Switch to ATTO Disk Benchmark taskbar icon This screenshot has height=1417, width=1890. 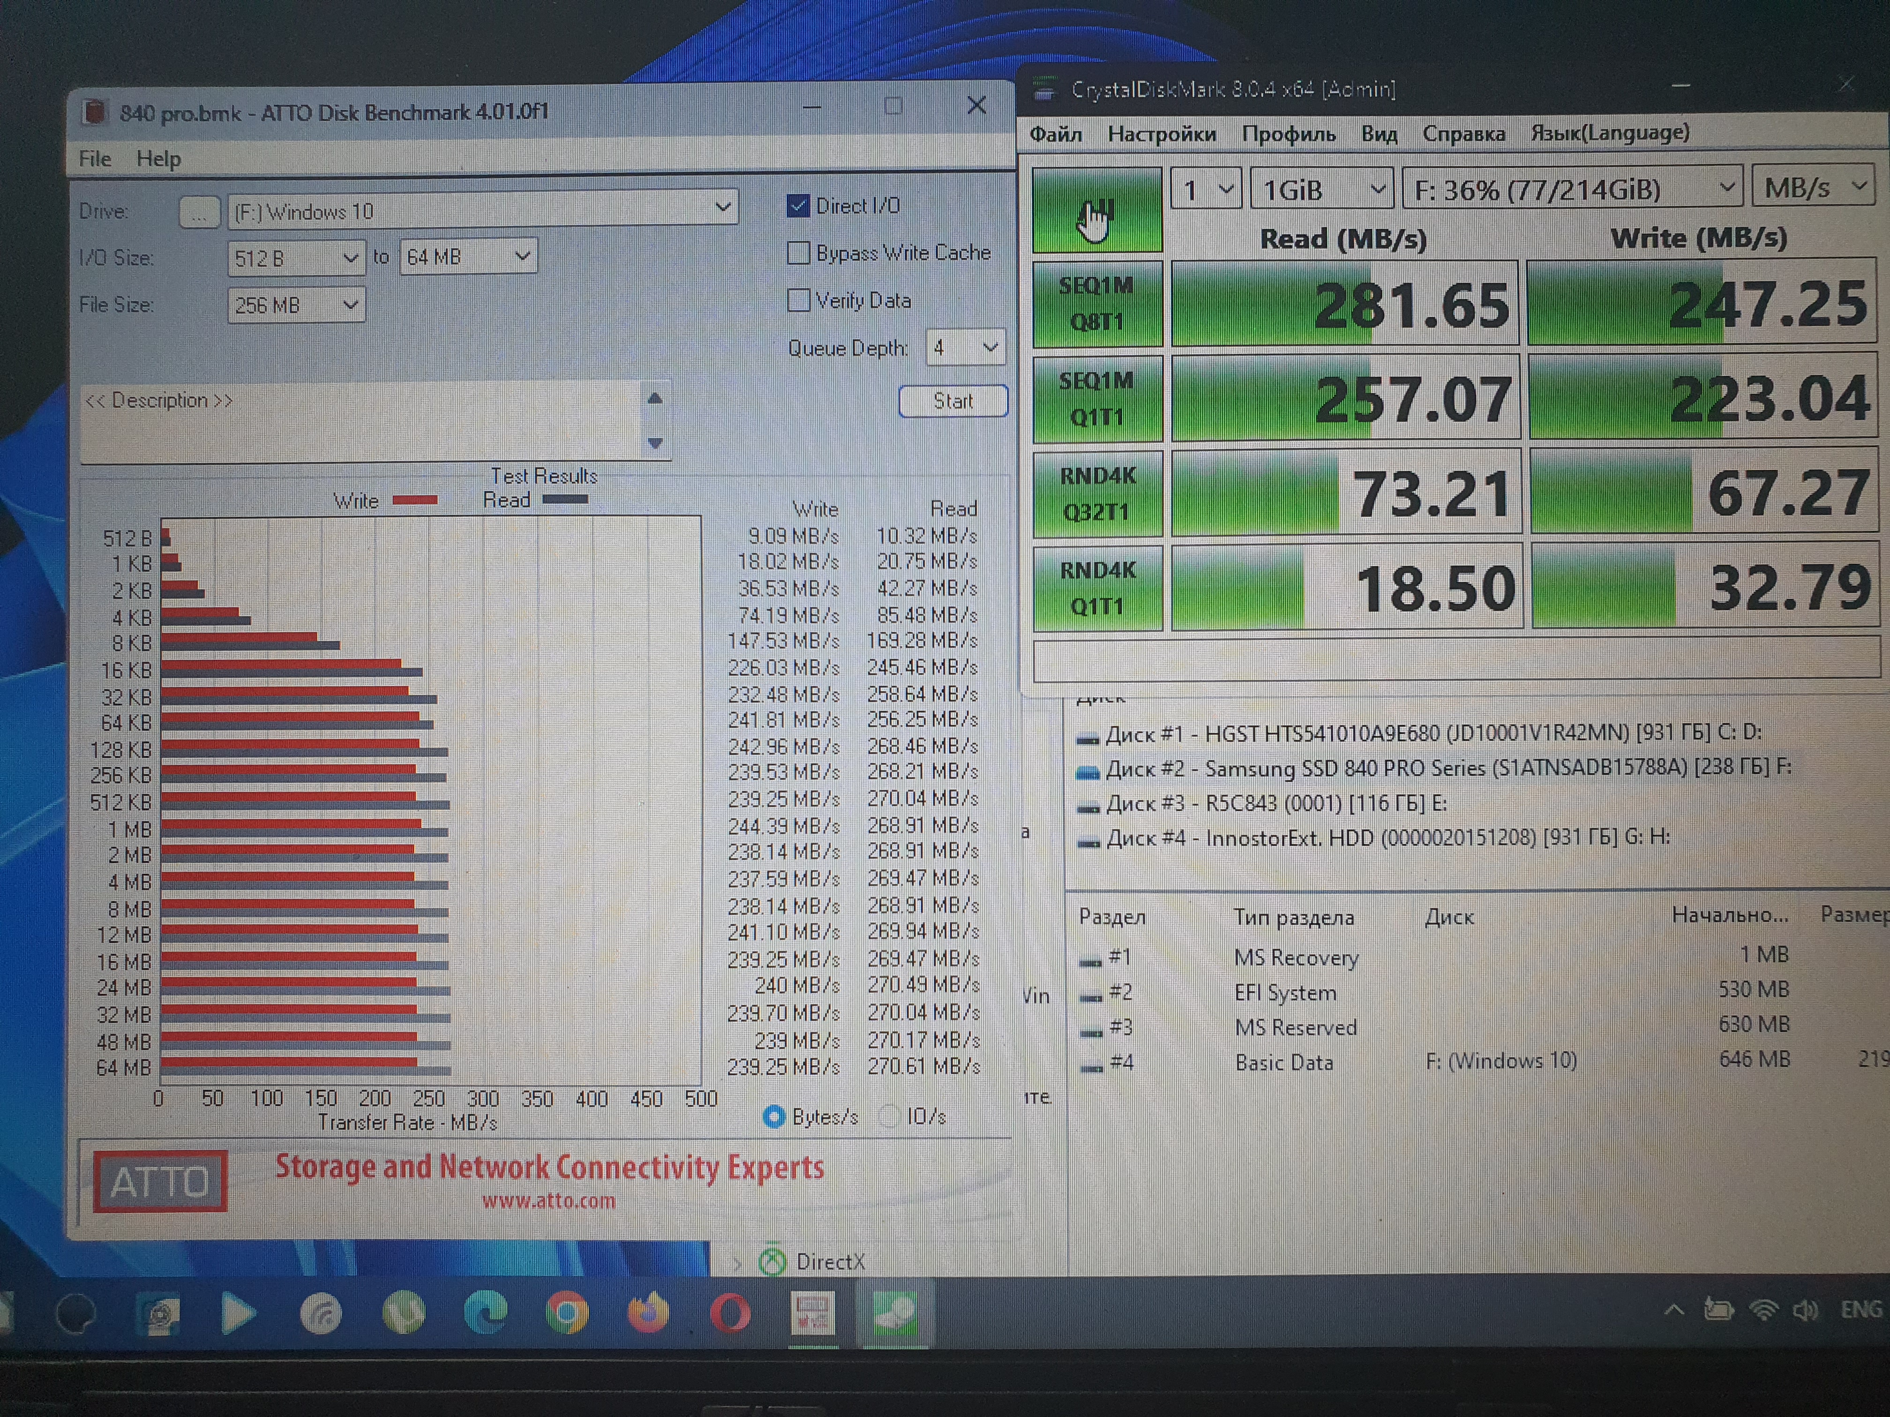[812, 1313]
